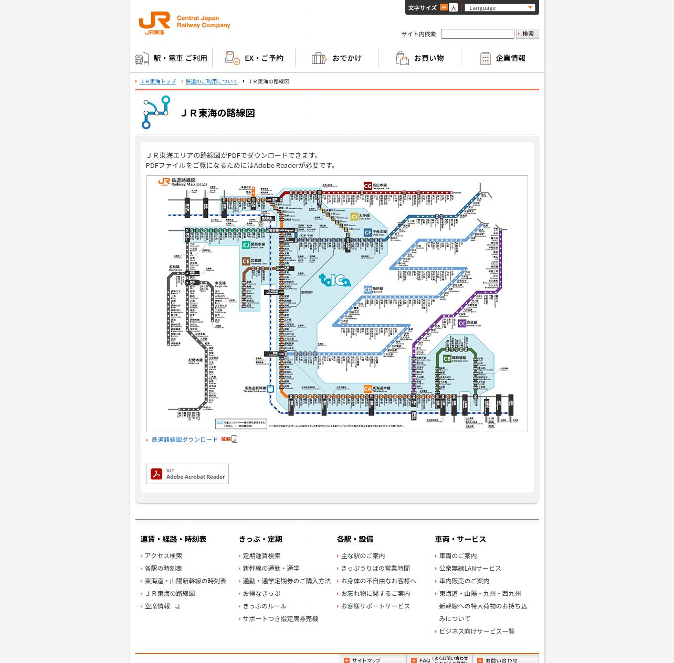
Task: Click Get Adobe Acrobat Reader button
Action: pyautogui.click(x=187, y=474)
